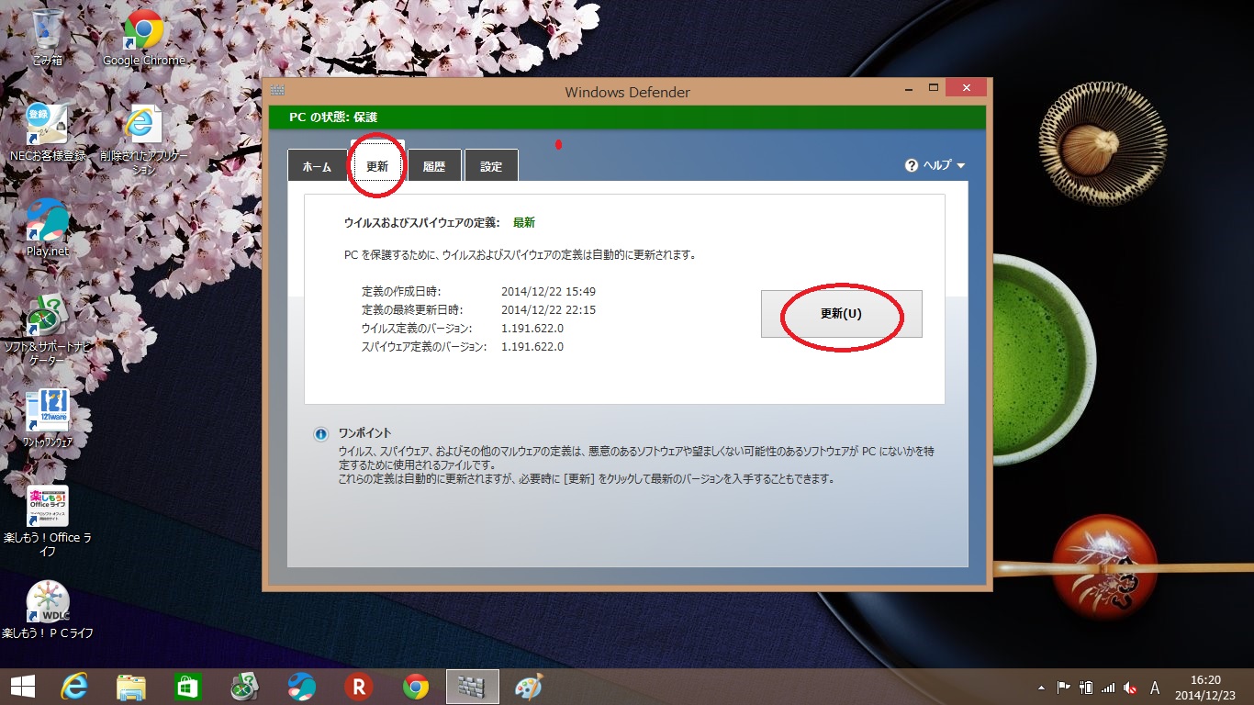Open the NECお客様登録 desktop shortcut
This screenshot has width=1254, height=705.
[x=47, y=133]
